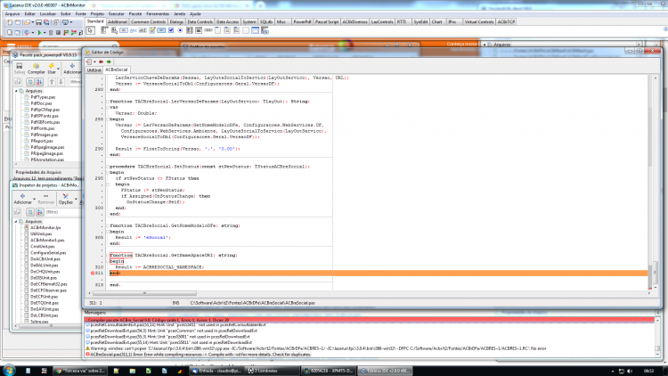Click the Step Into debug icon

point(66,32)
